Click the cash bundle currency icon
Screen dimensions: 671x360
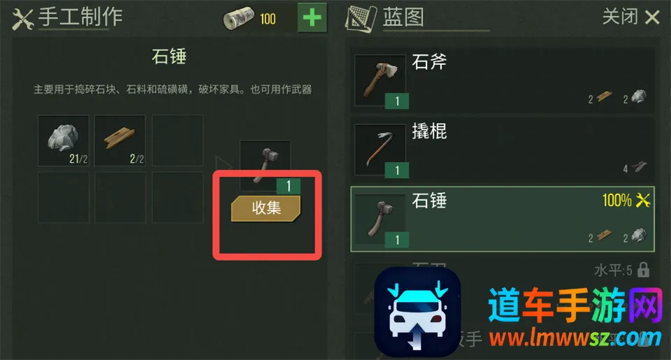tap(238, 18)
